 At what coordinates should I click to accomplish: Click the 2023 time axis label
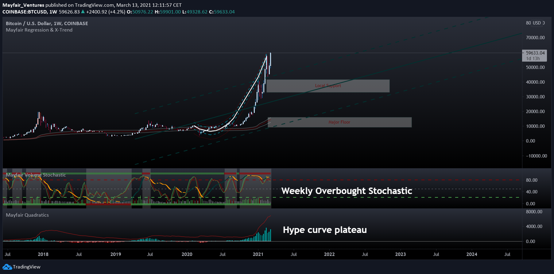(x=401, y=254)
